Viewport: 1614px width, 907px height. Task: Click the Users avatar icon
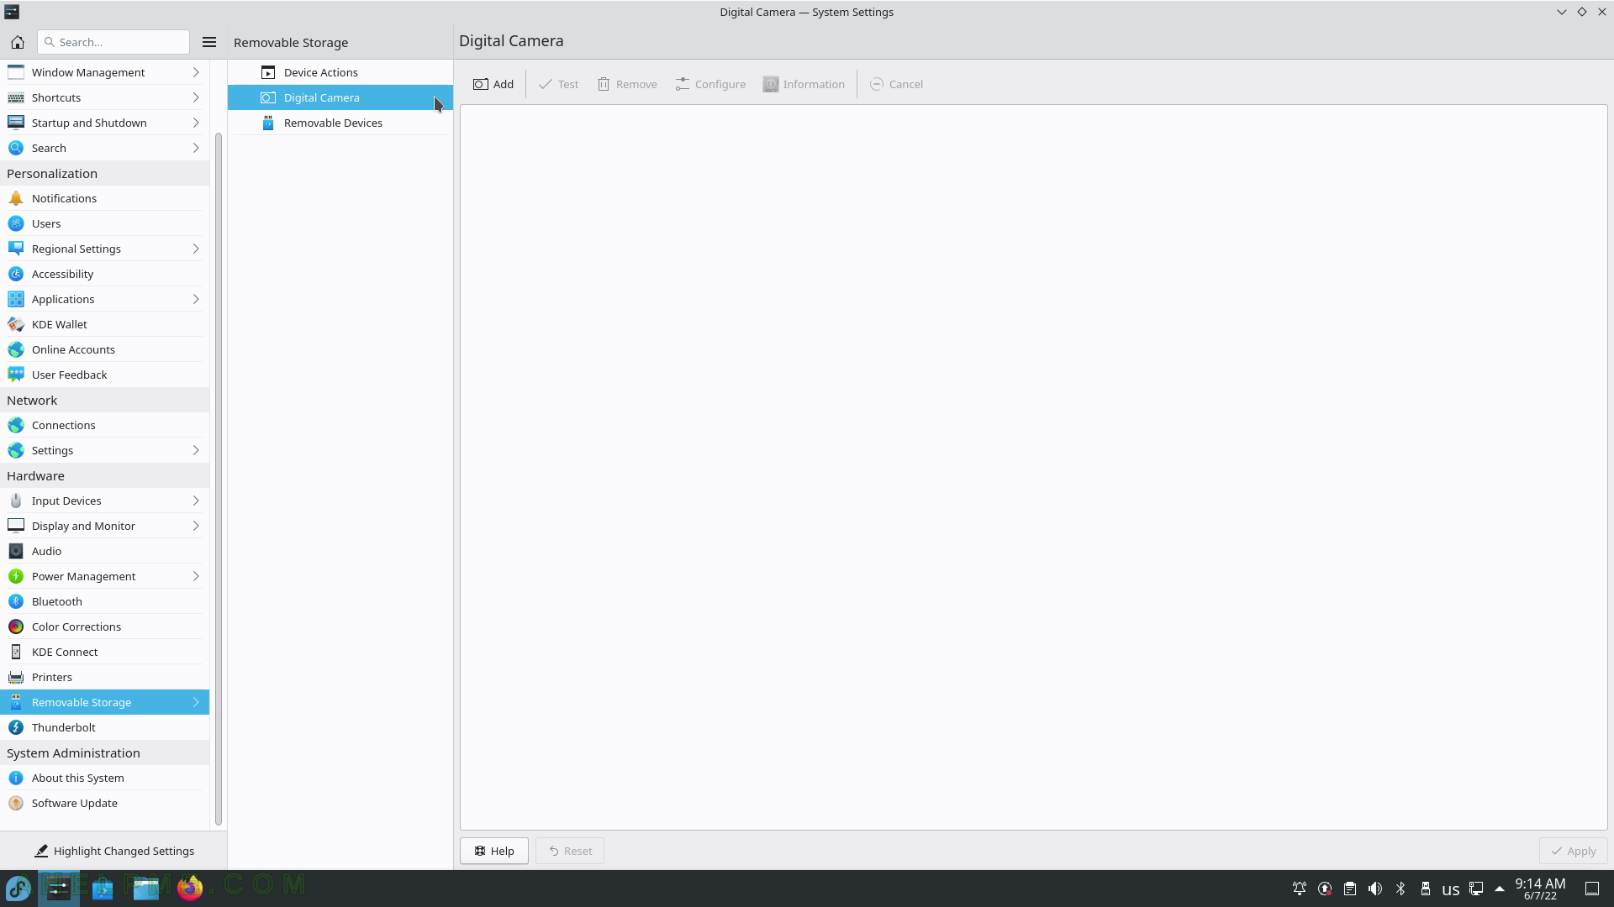tap(16, 223)
